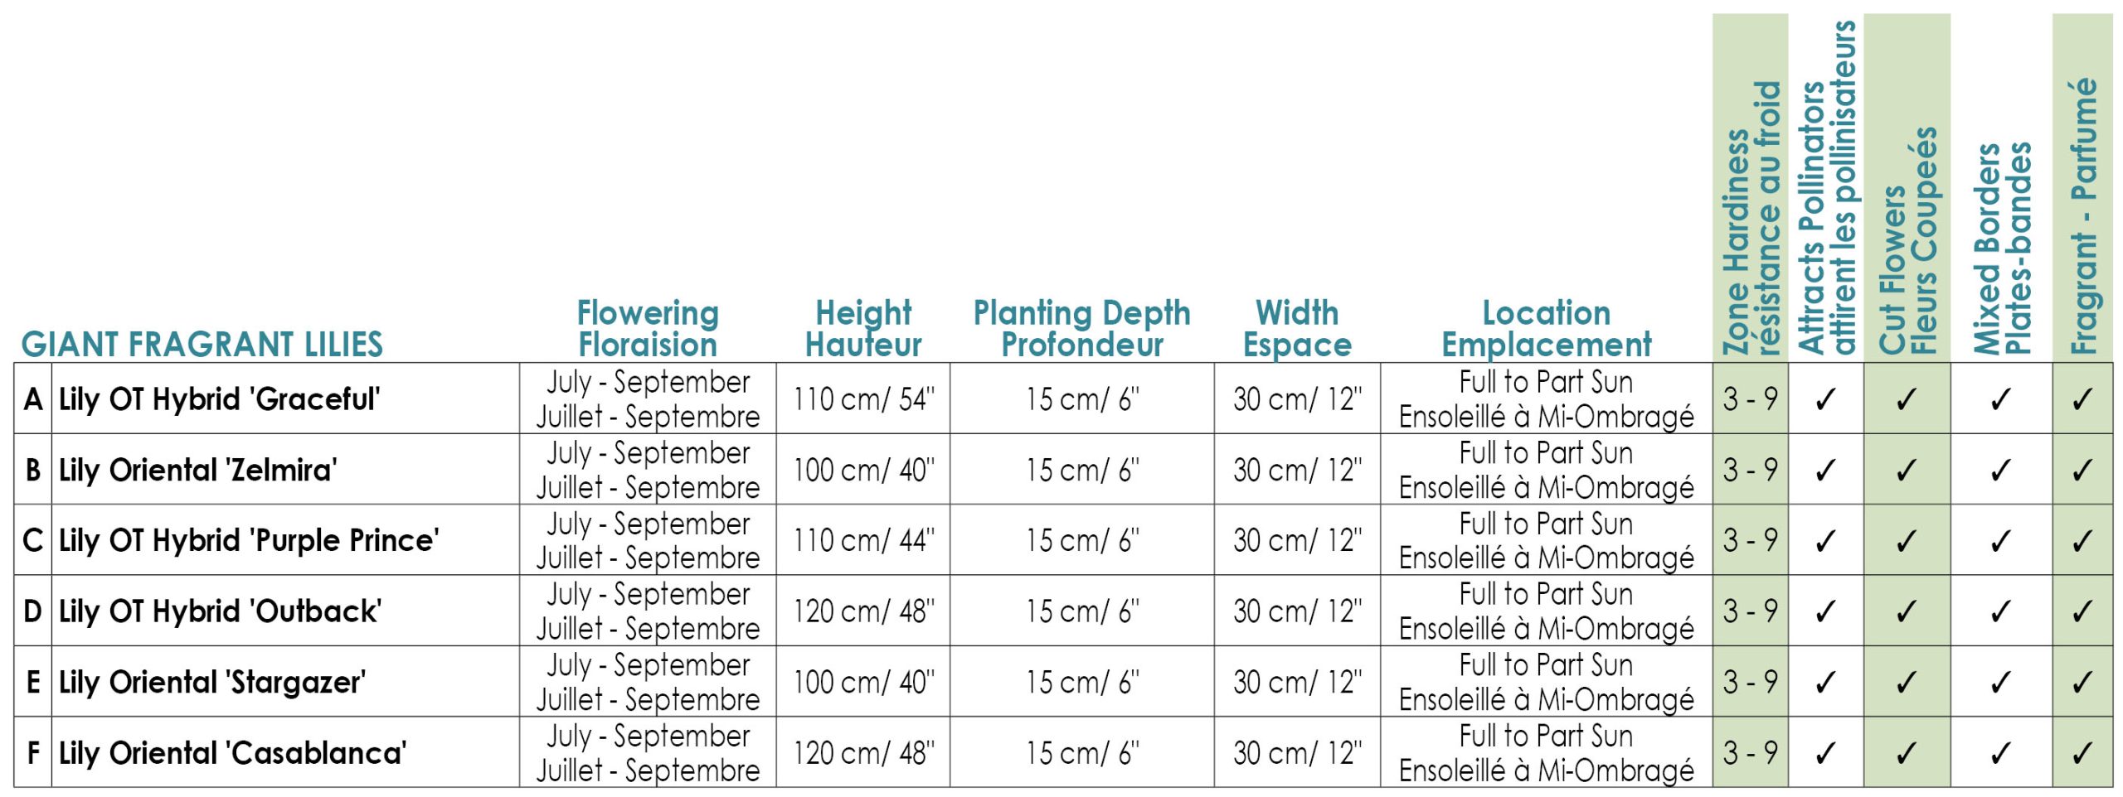Image resolution: width=2123 pixels, height=797 pixels.
Task: Click the 3 - 9 zone cell for 'Casablanca'
Action: (x=1750, y=753)
